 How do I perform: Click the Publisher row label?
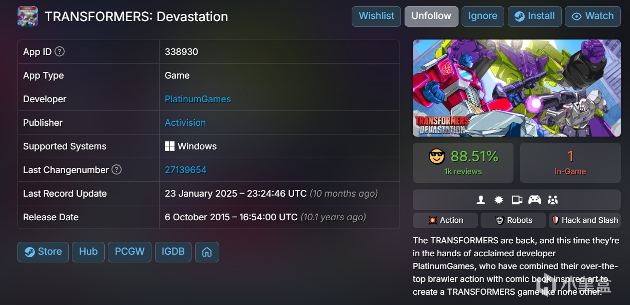pos(43,123)
